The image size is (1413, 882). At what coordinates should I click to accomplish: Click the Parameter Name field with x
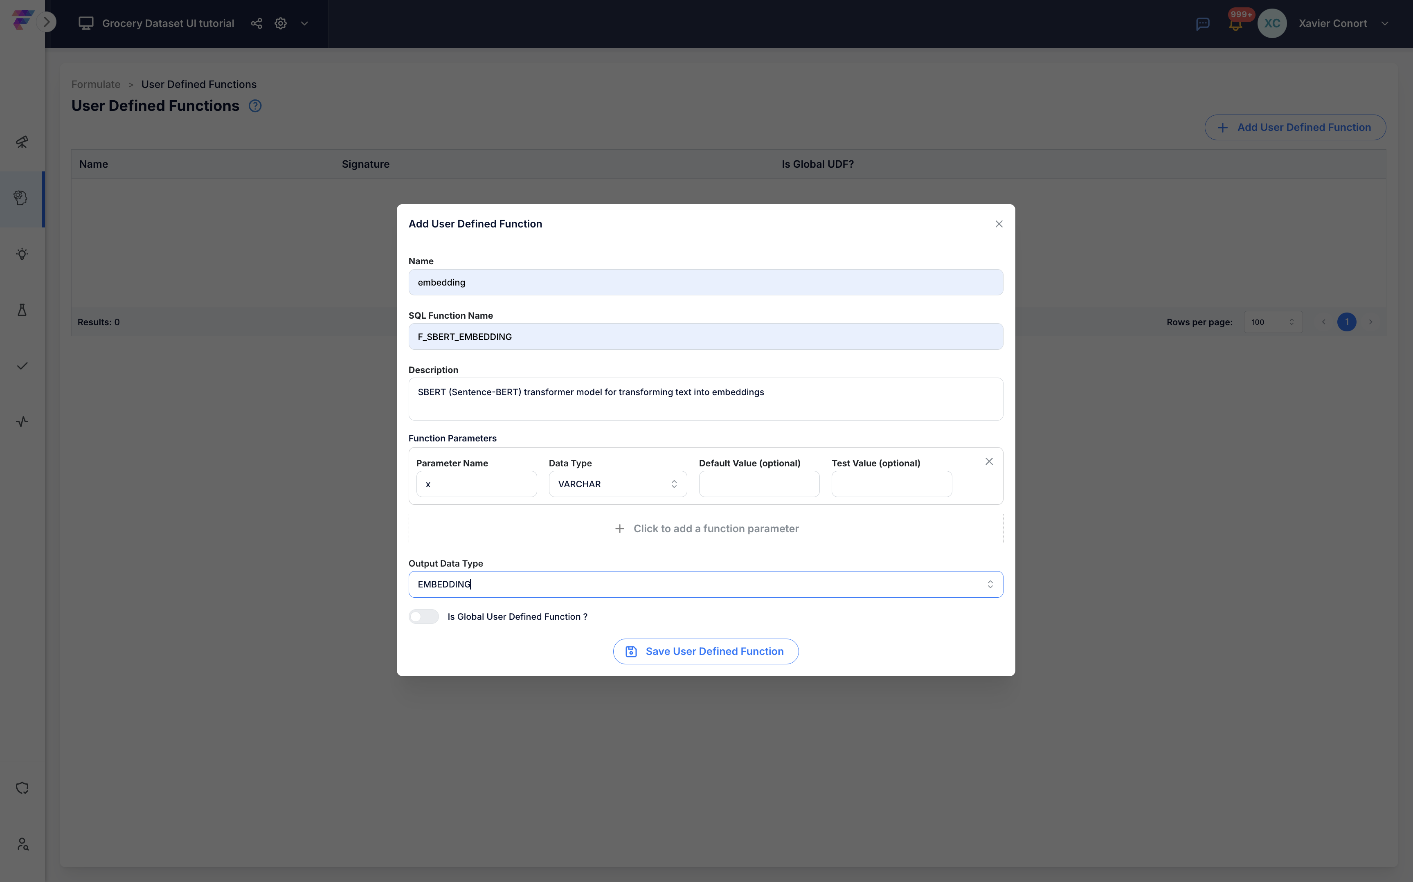tap(476, 484)
